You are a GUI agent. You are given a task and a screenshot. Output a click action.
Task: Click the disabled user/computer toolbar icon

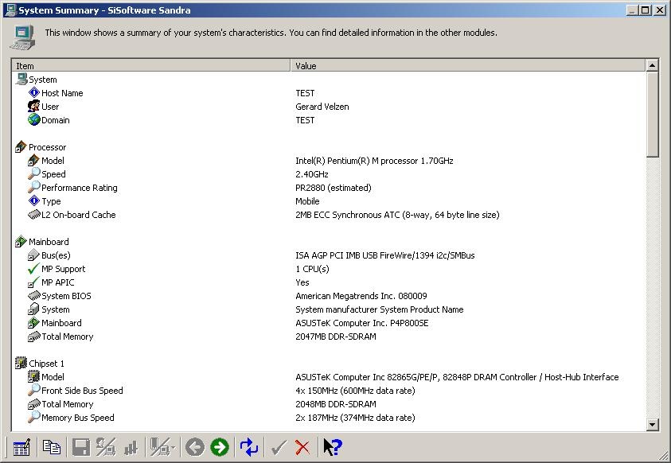pos(105,447)
